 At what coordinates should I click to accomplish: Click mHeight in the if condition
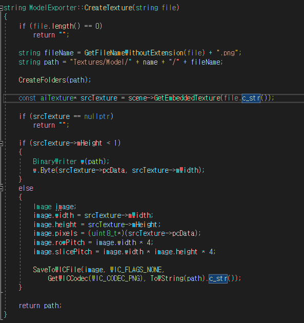(89, 143)
